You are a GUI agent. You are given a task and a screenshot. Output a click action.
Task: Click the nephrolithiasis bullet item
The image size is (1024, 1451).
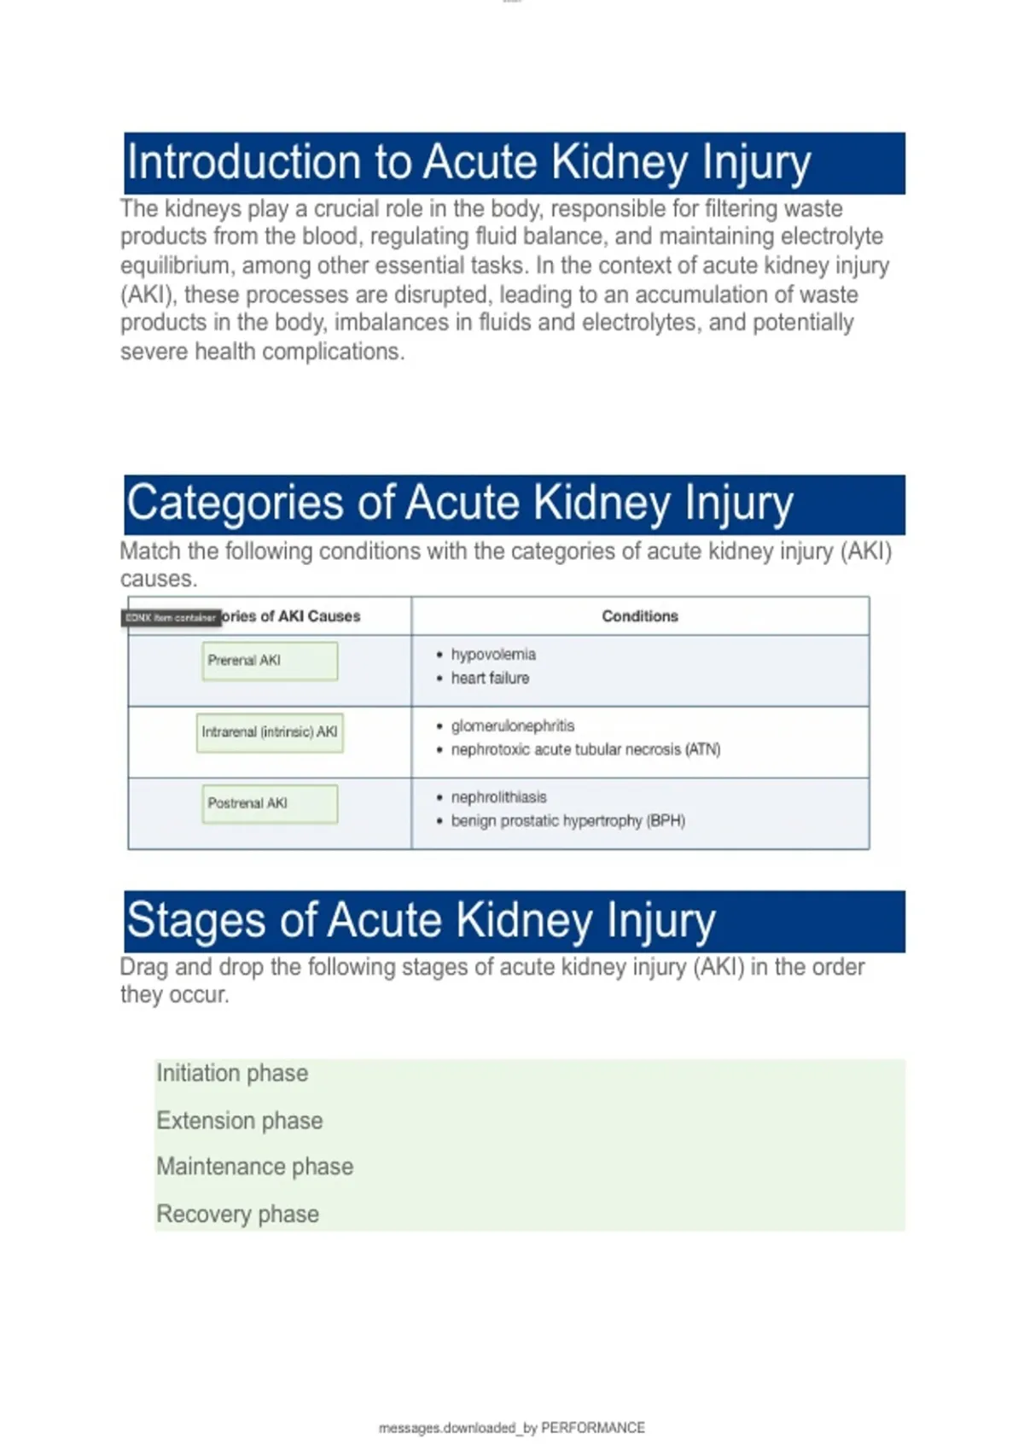click(498, 797)
